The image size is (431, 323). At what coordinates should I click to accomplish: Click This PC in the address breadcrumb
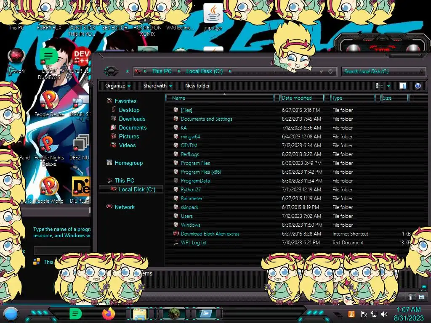(x=162, y=71)
